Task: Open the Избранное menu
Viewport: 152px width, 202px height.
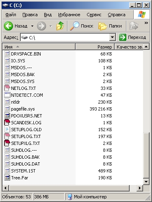Action: coord(69,15)
